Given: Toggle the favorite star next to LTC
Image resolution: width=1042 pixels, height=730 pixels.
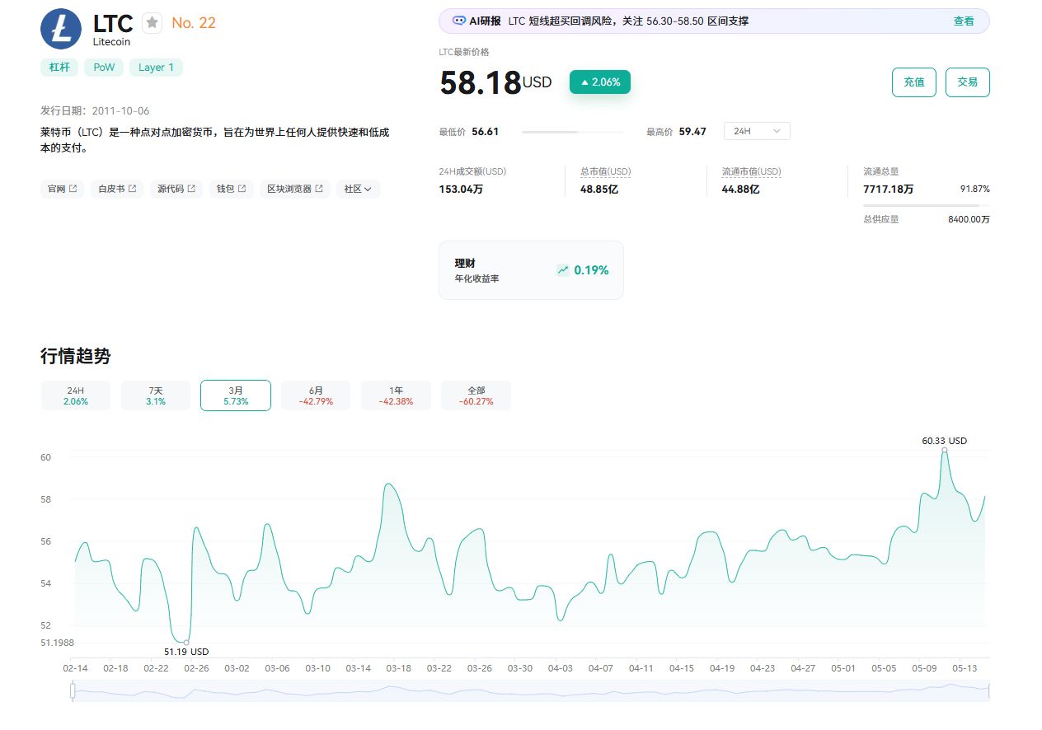Looking at the screenshot, I should point(153,23).
